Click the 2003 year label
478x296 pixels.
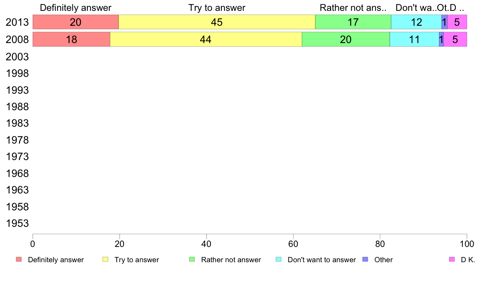pos(17,57)
